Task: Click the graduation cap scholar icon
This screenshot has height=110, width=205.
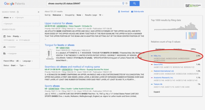Action: (x=126, y=3)
